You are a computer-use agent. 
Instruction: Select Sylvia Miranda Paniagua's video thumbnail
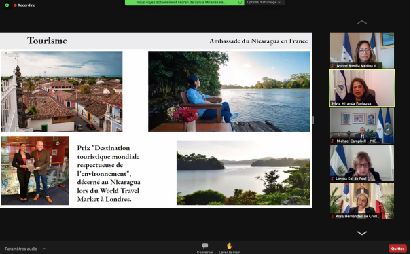click(x=362, y=88)
